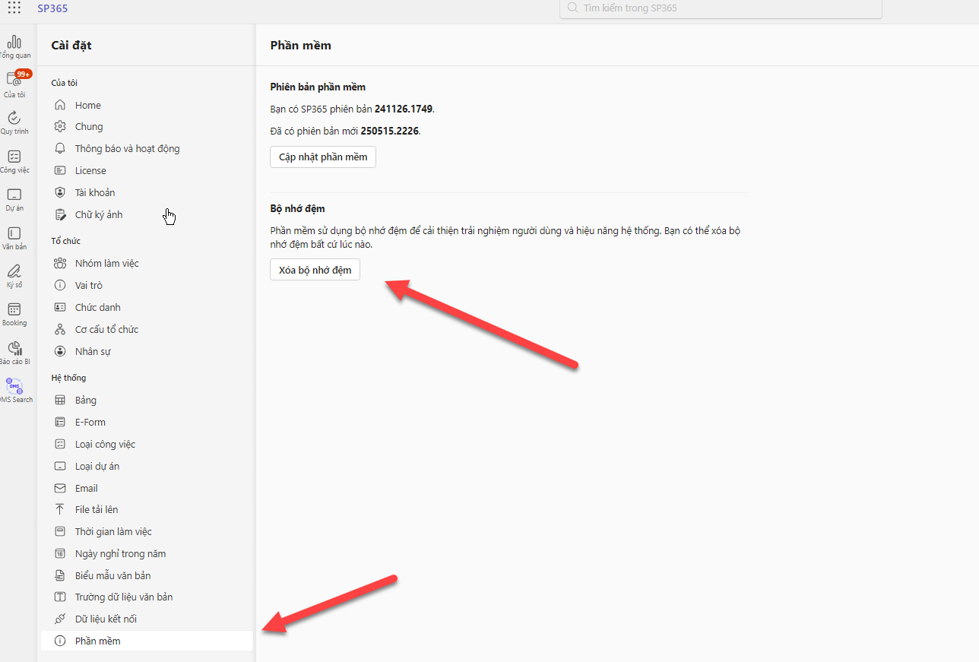Image resolution: width=979 pixels, height=662 pixels.
Task: Open the app launcher grid icon
Action: tap(14, 8)
